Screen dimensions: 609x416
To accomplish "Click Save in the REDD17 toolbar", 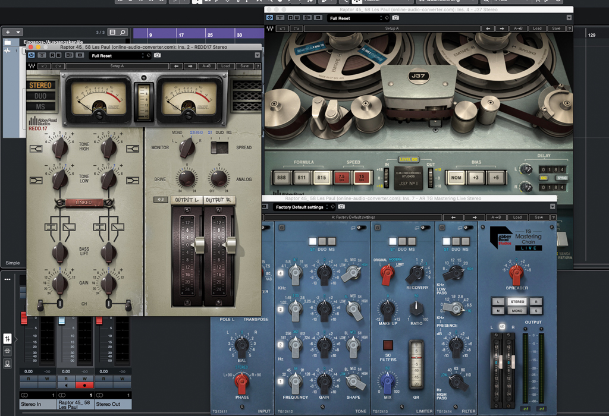I will click(244, 66).
